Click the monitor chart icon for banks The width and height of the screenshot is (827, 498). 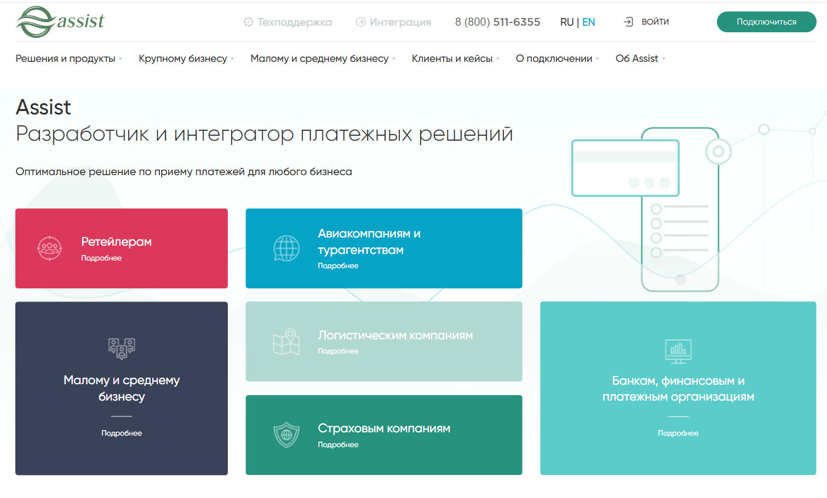click(678, 351)
